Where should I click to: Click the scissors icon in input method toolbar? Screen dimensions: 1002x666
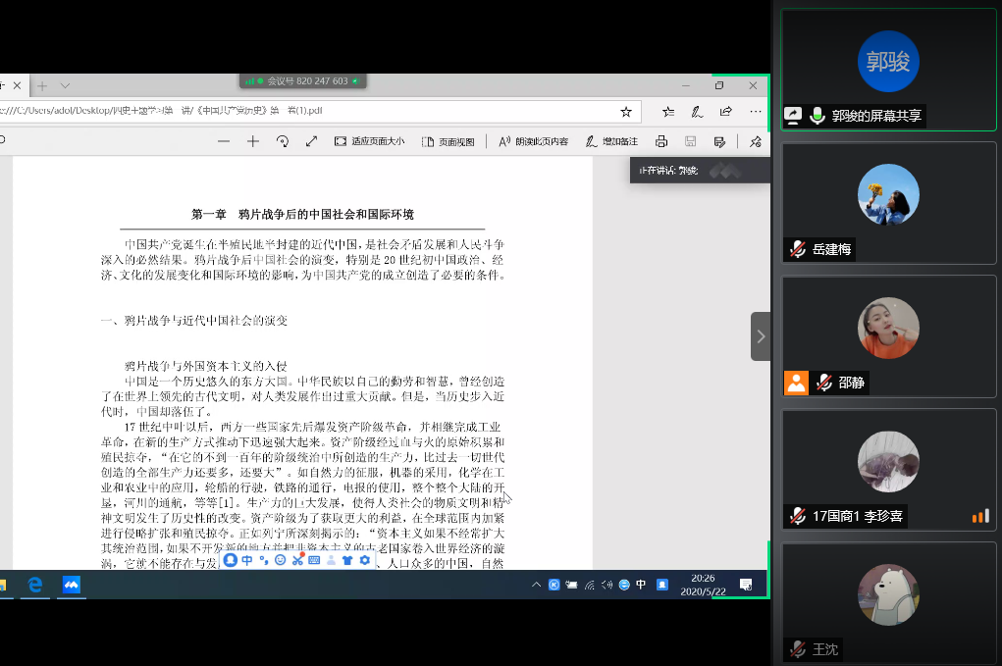pos(297,560)
